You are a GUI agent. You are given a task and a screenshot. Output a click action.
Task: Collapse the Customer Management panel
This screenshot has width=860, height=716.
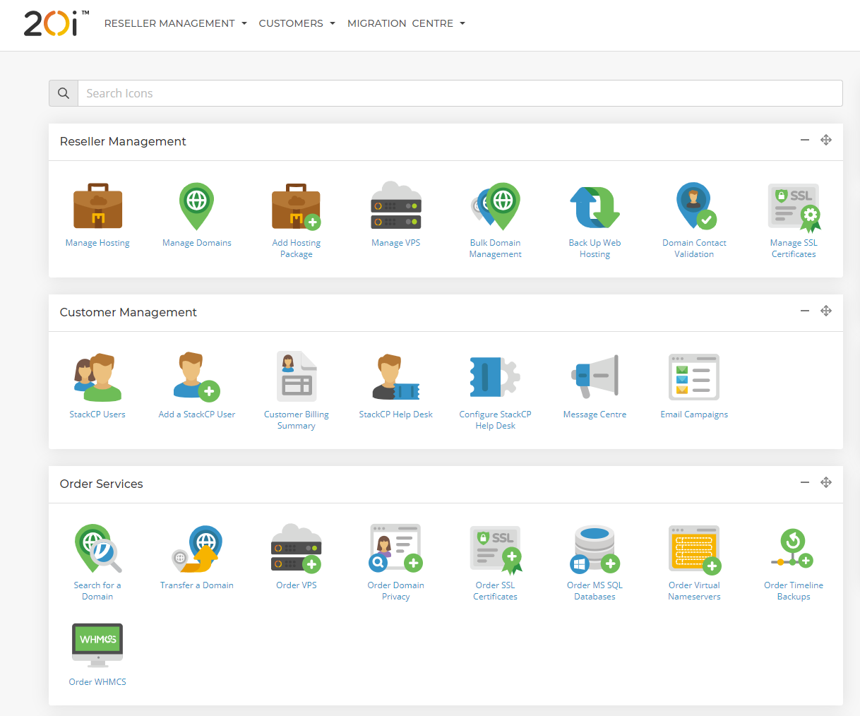[804, 311]
